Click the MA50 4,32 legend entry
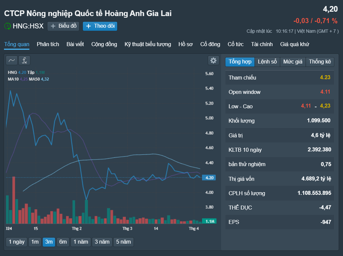The width and height of the screenshot is (343, 256). [39, 79]
